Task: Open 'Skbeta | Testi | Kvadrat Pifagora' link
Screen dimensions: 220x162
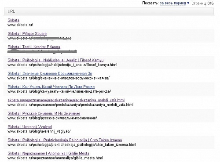Action: (34, 47)
